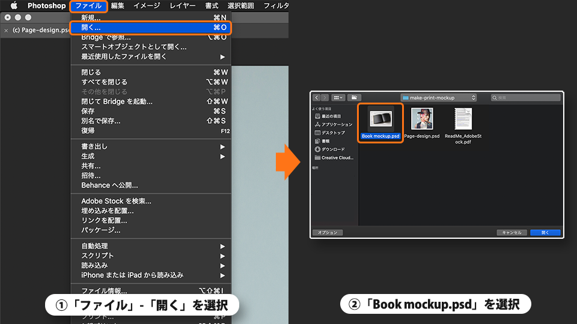Choose 開く... from the File menu

click(151, 28)
